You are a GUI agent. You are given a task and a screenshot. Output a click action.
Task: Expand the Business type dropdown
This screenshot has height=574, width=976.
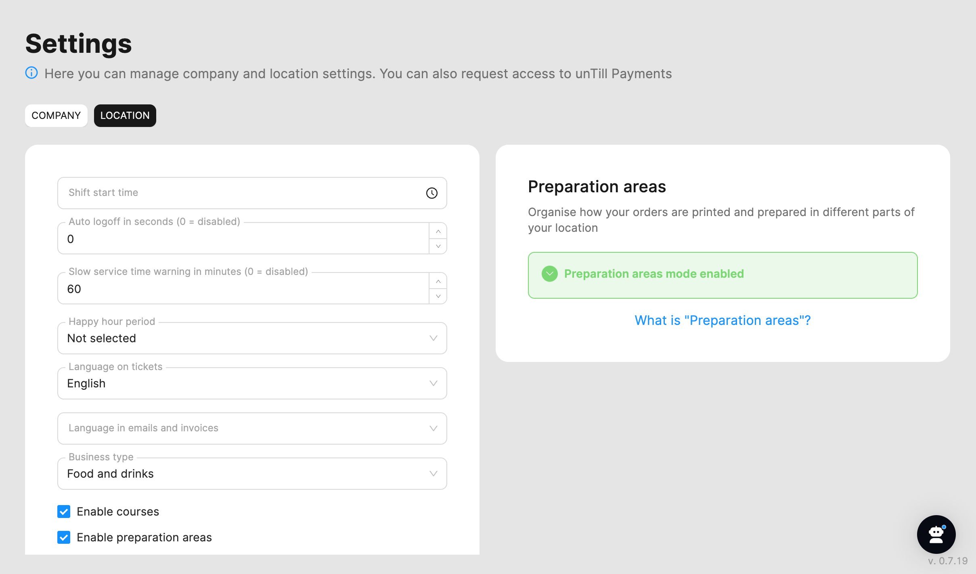(252, 474)
